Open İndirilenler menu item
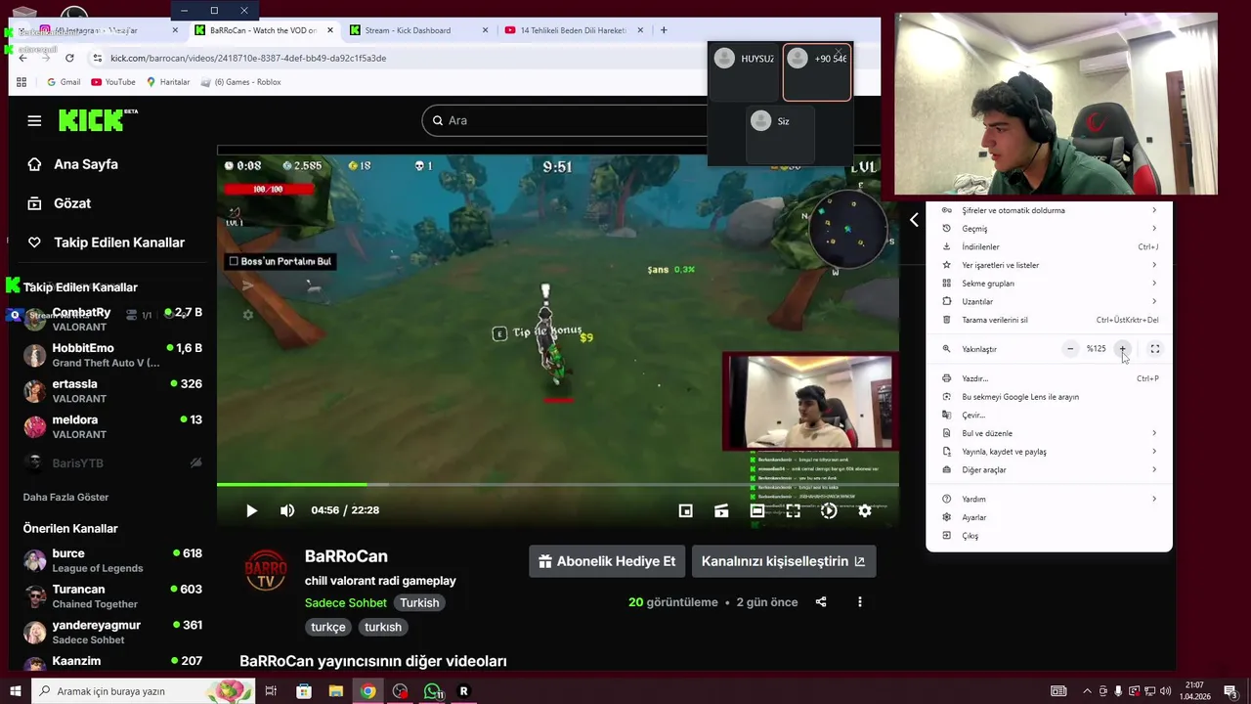1251x704 pixels. tap(1049, 247)
